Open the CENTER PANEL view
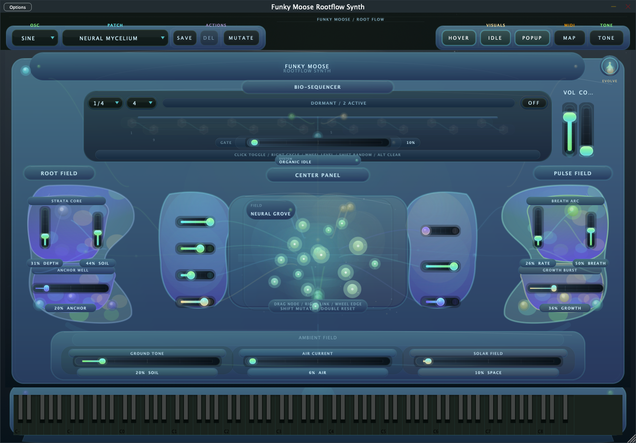 point(318,175)
